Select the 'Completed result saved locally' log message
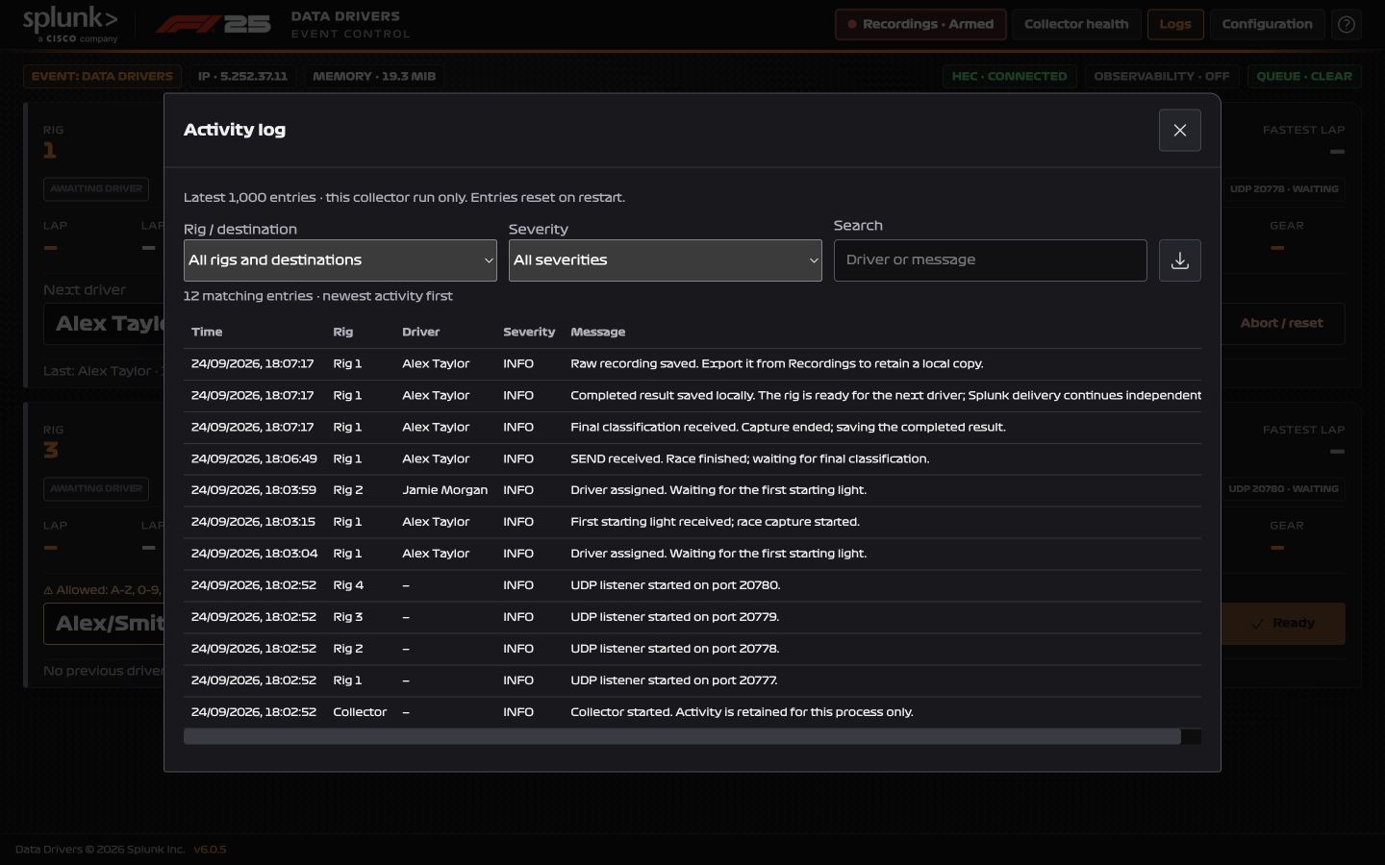The width and height of the screenshot is (1385, 865). tap(886, 396)
